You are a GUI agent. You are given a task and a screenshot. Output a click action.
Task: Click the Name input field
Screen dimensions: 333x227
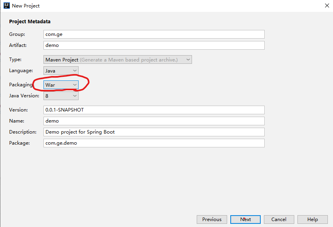154,121
